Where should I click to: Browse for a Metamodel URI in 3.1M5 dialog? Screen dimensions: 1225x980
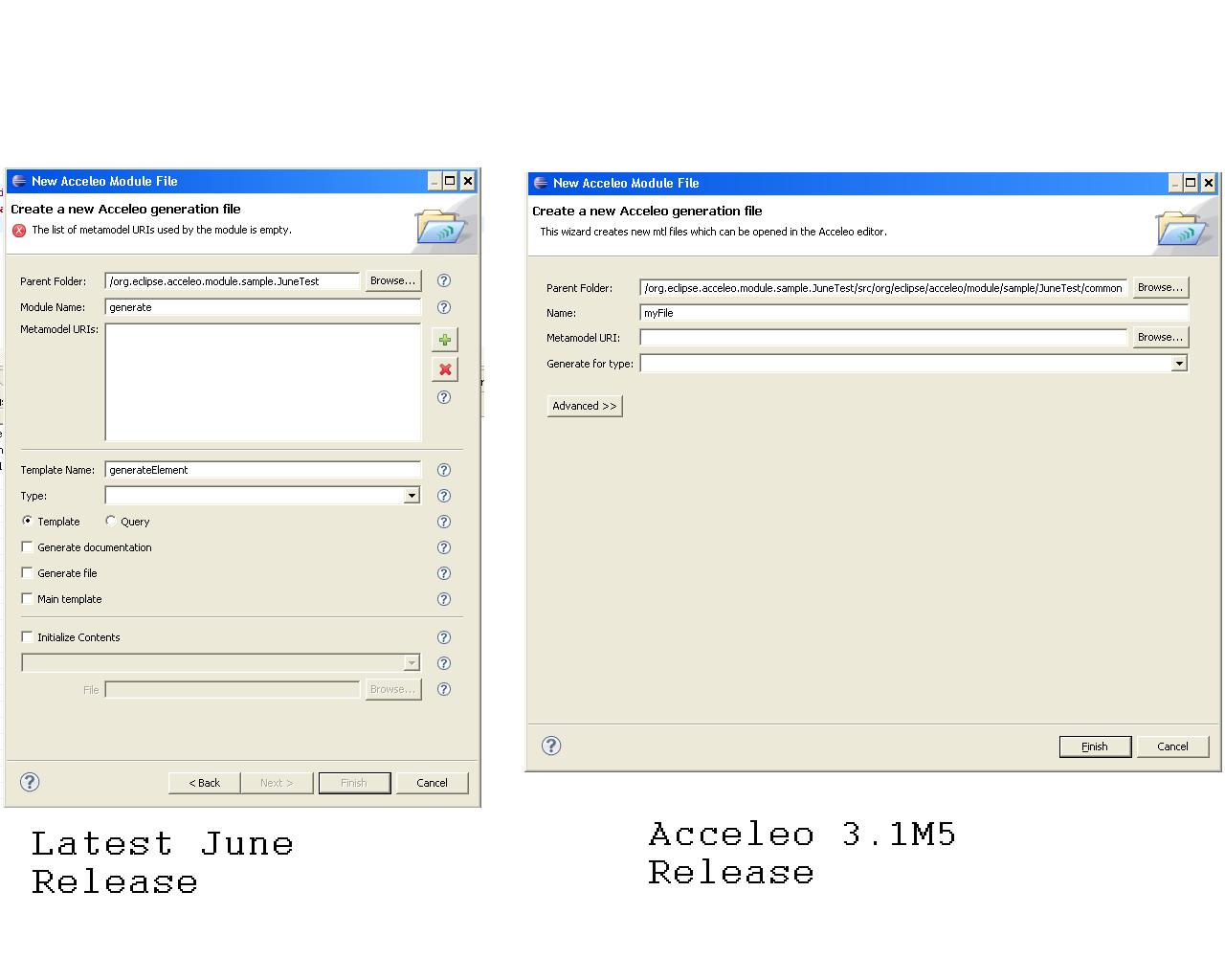[x=1160, y=337]
